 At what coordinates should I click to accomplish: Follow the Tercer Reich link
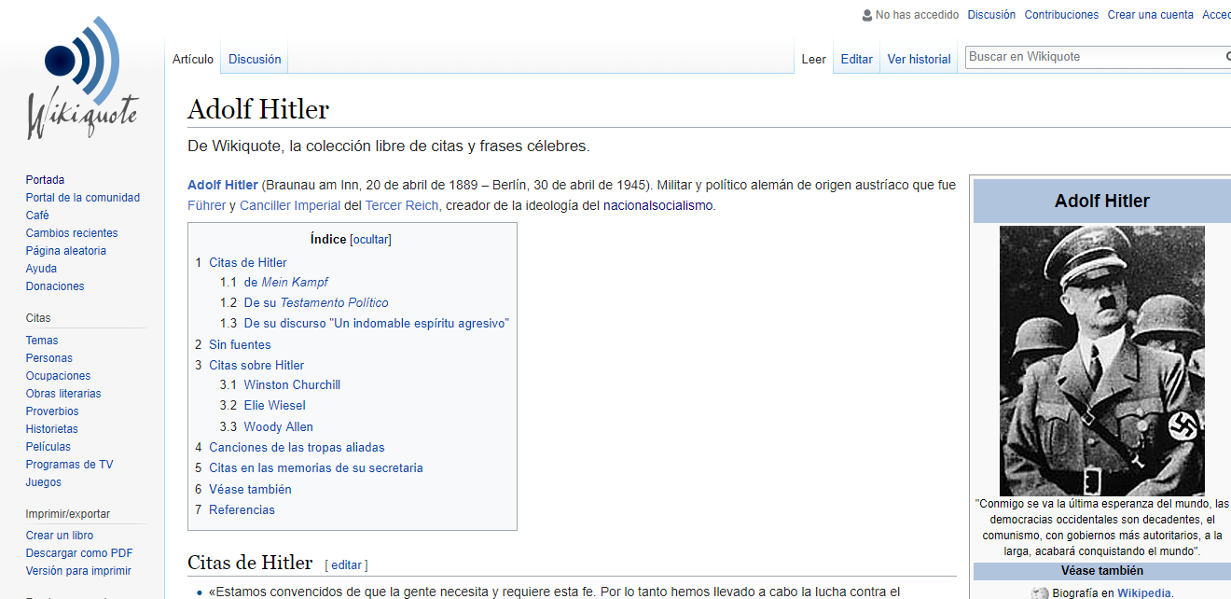(401, 205)
